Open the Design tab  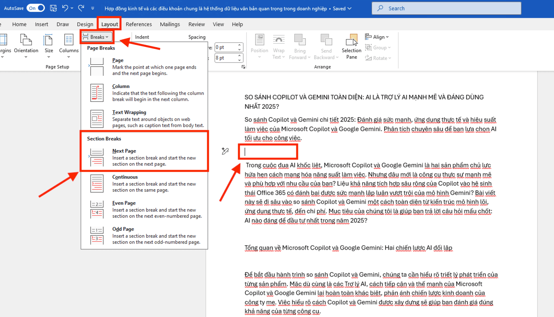[x=85, y=24]
